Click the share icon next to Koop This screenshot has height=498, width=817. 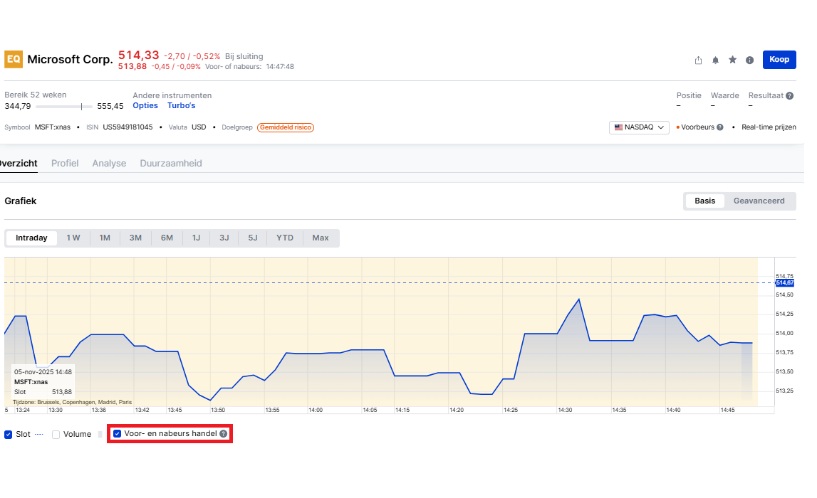[698, 60]
